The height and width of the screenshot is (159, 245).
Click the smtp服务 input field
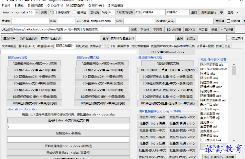pyautogui.click(x=103, y=21)
